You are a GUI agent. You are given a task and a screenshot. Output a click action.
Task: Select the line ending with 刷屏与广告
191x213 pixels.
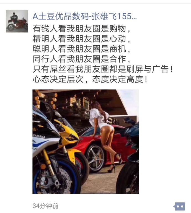103,69
